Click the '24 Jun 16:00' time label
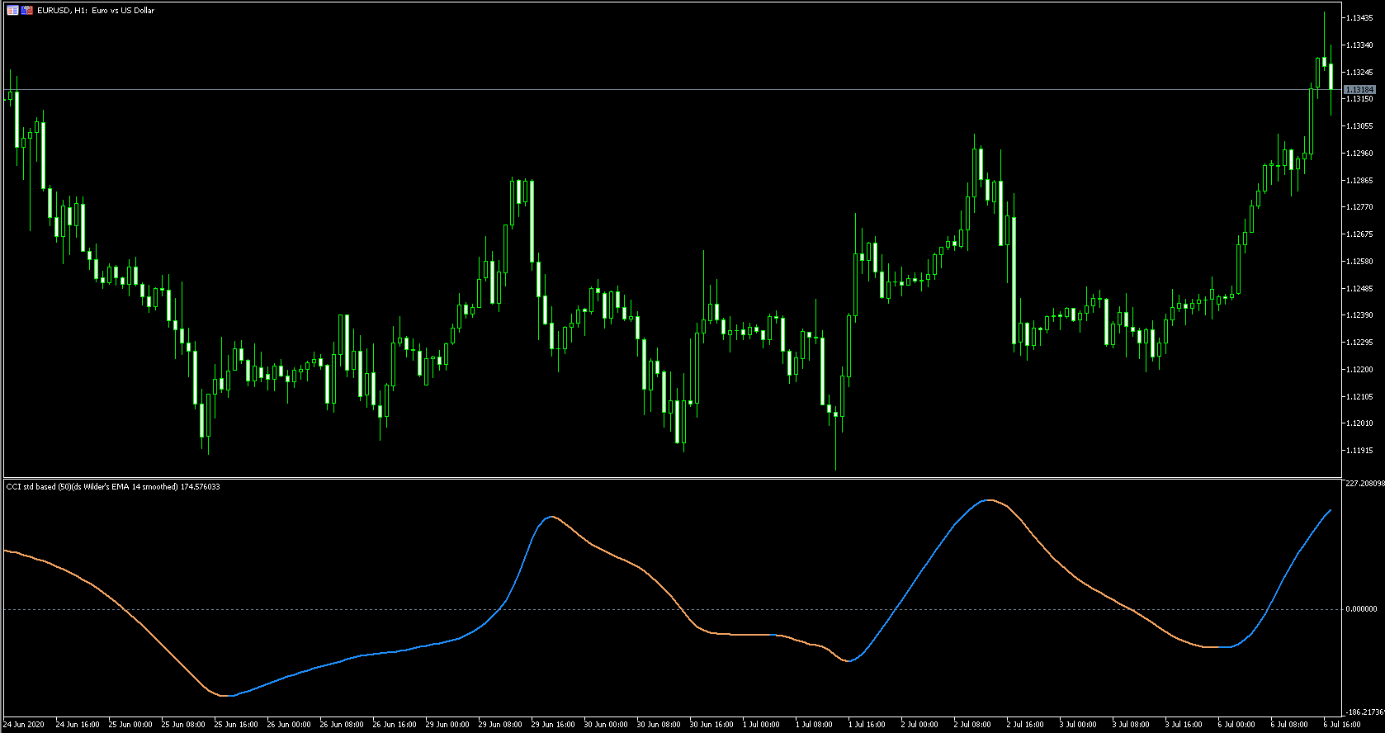The image size is (1385, 733). (x=78, y=725)
